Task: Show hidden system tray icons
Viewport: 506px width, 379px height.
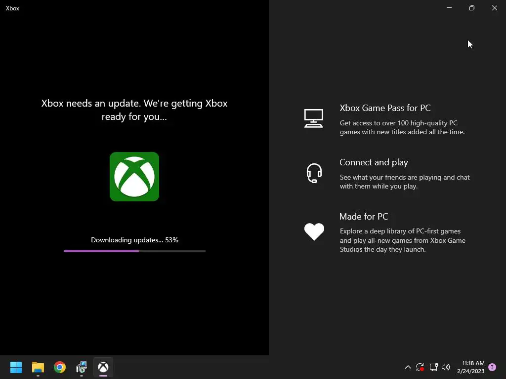Action: click(x=408, y=367)
